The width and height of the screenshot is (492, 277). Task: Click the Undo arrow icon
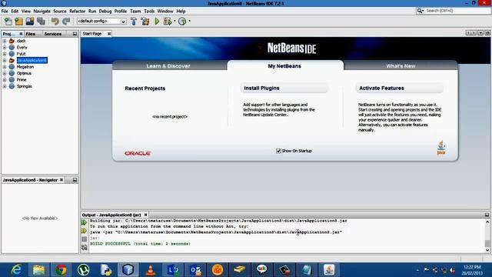(55, 21)
